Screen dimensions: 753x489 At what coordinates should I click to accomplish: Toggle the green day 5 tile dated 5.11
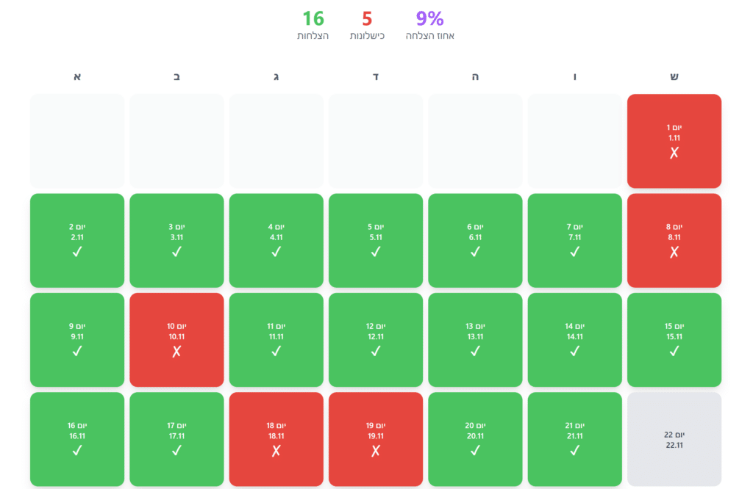click(376, 240)
